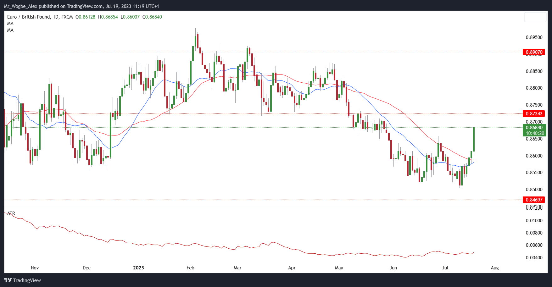Click the 0.00600 ATR axis label

(x=534, y=245)
